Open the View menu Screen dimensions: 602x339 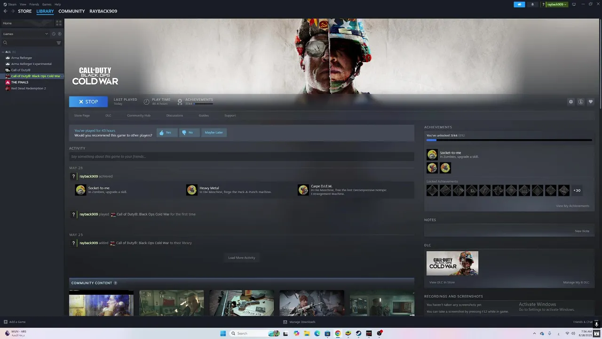23,4
